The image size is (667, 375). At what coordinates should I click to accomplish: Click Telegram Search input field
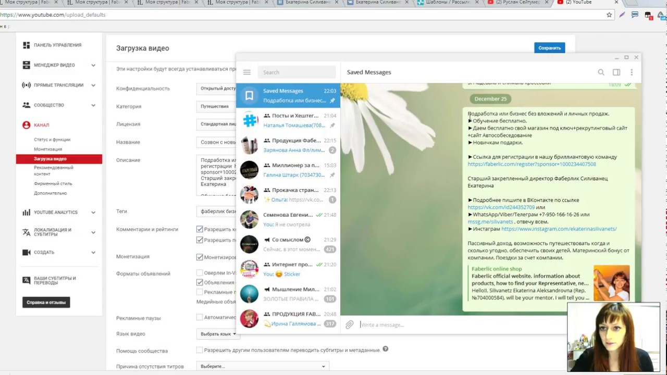(296, 72)
